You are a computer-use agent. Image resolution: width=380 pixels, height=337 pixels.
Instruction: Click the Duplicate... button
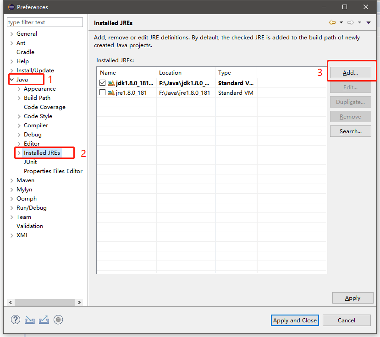[x=350, y=102]
